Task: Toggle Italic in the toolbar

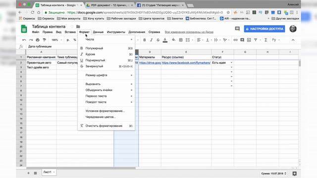Action: click(151, 40)
